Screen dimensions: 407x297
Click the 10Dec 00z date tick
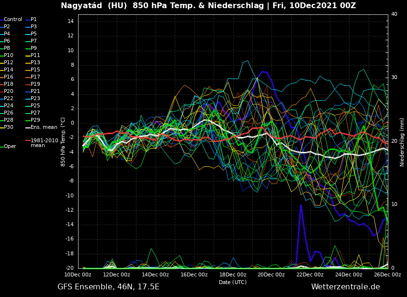78,274
